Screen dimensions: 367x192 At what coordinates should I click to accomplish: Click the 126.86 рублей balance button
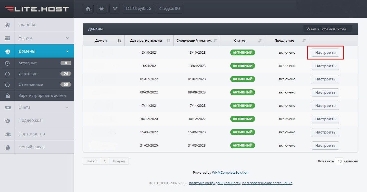click(x=138, y=9)
